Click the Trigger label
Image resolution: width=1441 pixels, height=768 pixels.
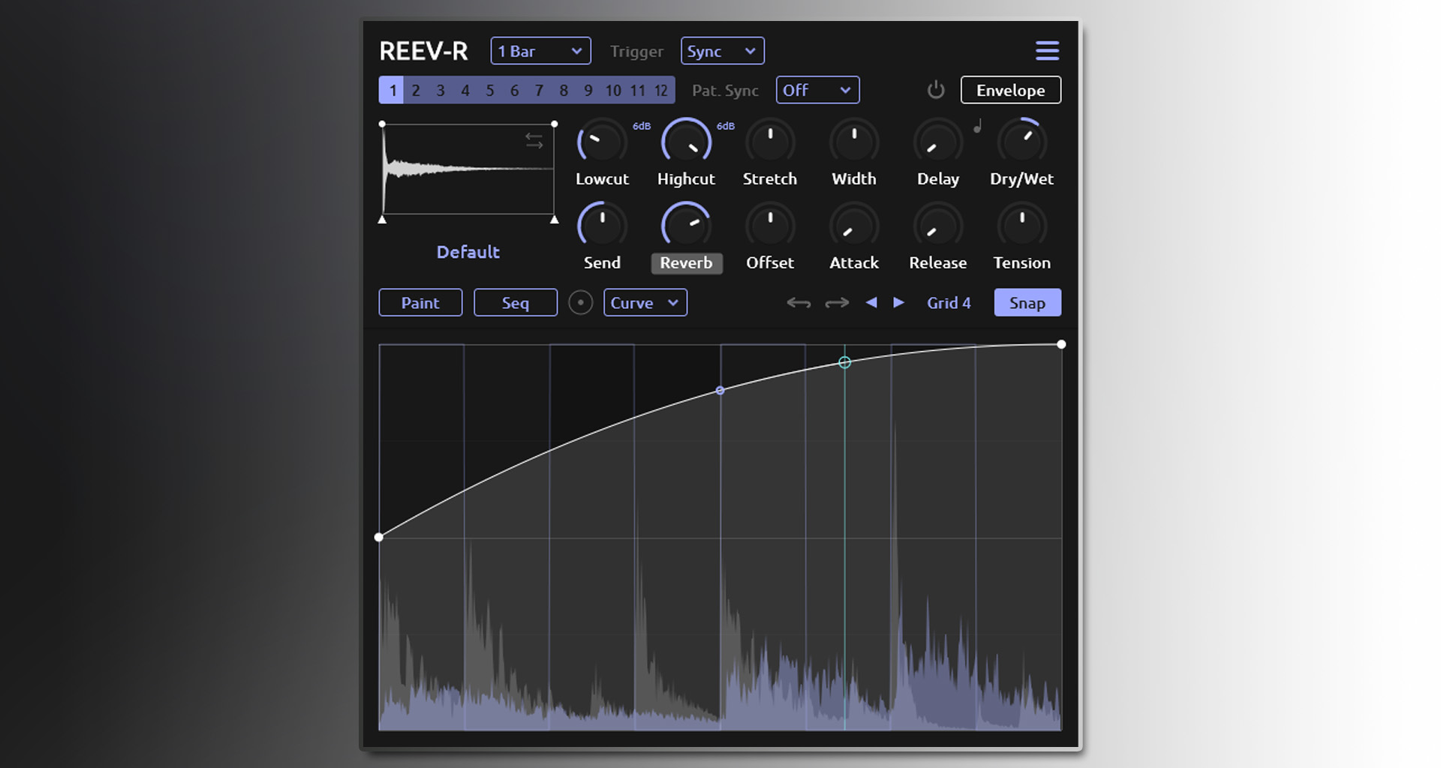click(636, 52)
